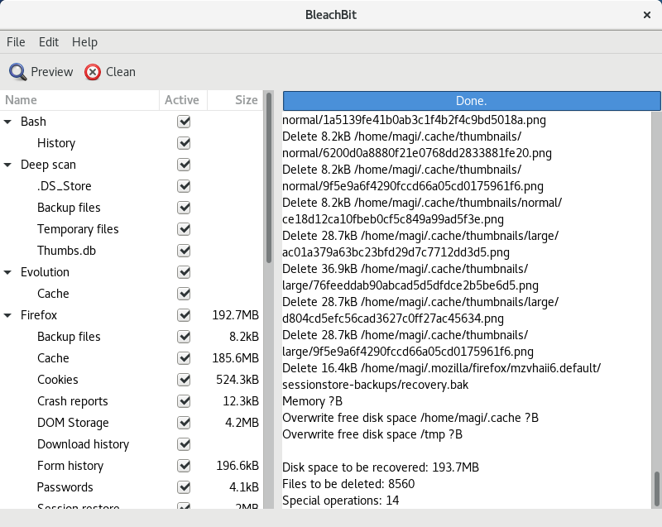Select the History row under Bash

[x=132, y=143]
